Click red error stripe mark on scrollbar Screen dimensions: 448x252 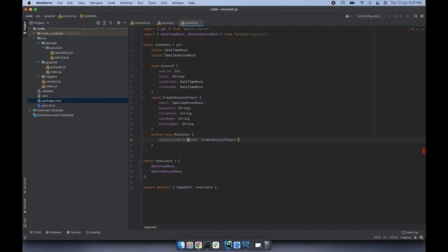pos(423,151)
